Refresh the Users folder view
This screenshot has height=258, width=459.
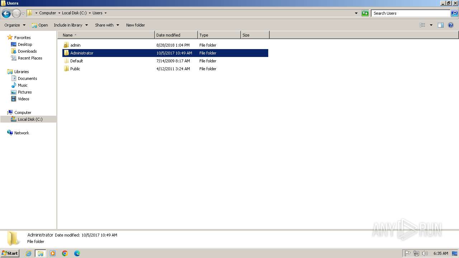pos(365,13)
